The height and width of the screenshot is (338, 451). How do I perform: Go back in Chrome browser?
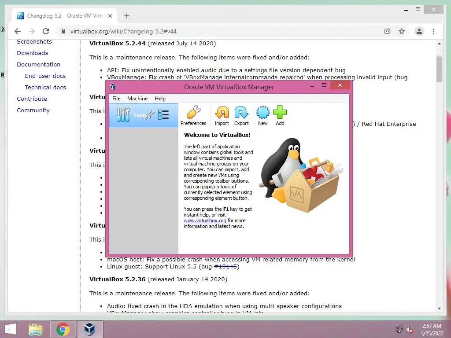point(18,31)
